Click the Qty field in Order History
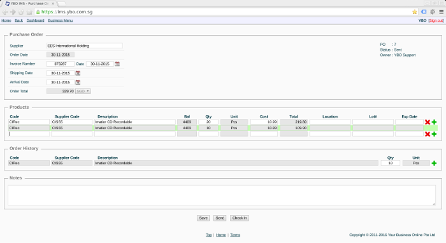 [390, 163]
